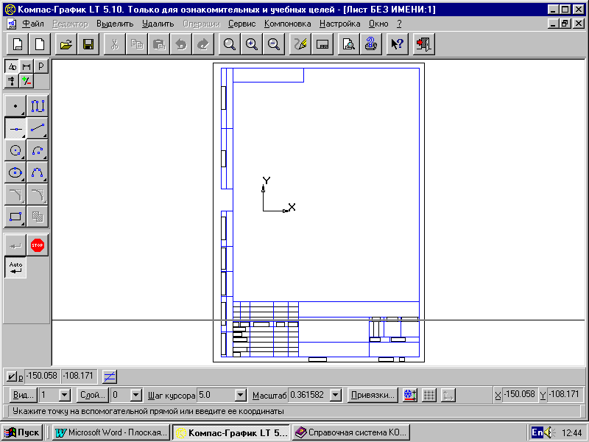Select the point drawing tool
Viewport: 589px width, 442px height.
point(15,106)
